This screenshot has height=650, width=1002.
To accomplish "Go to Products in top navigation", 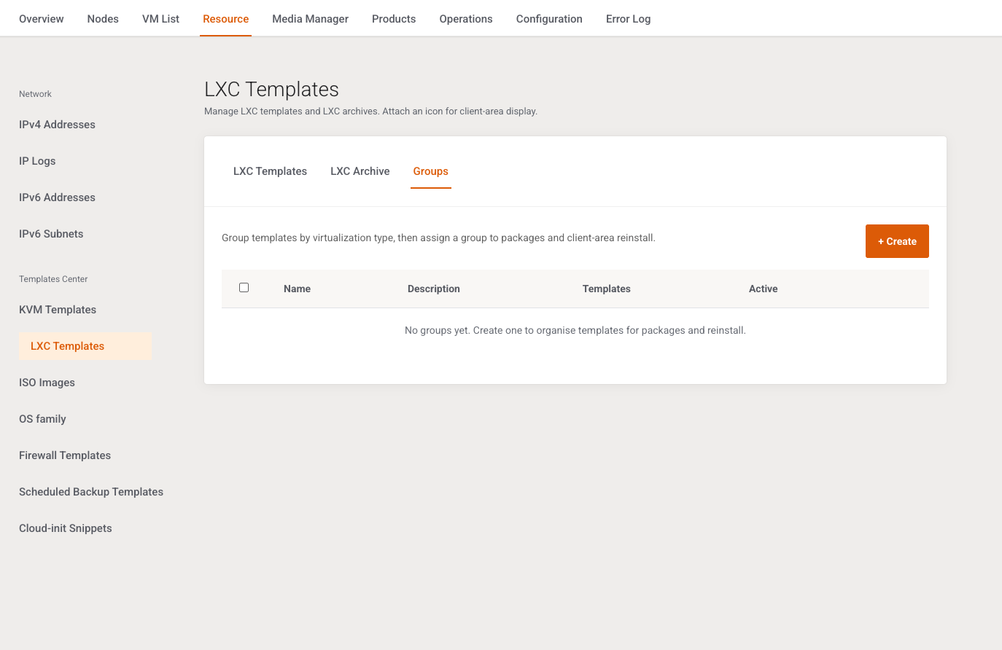I will click(x=394, y=19).
